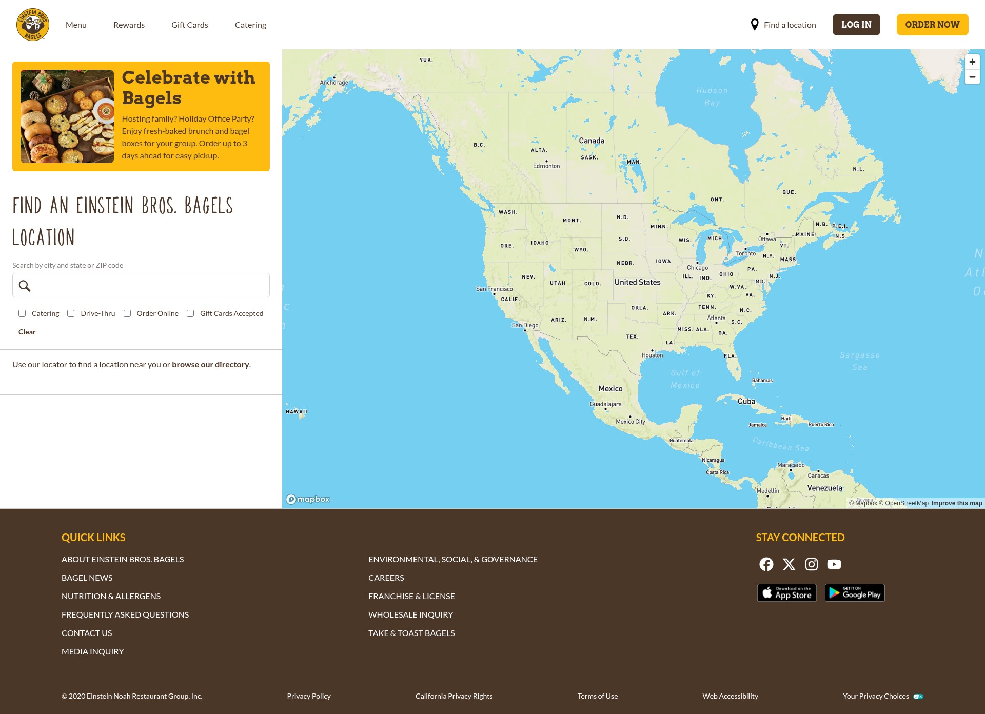This screenshot has width=985, height=714.
Task: Open the Rewards navigation item
Action: coord(129,25)
